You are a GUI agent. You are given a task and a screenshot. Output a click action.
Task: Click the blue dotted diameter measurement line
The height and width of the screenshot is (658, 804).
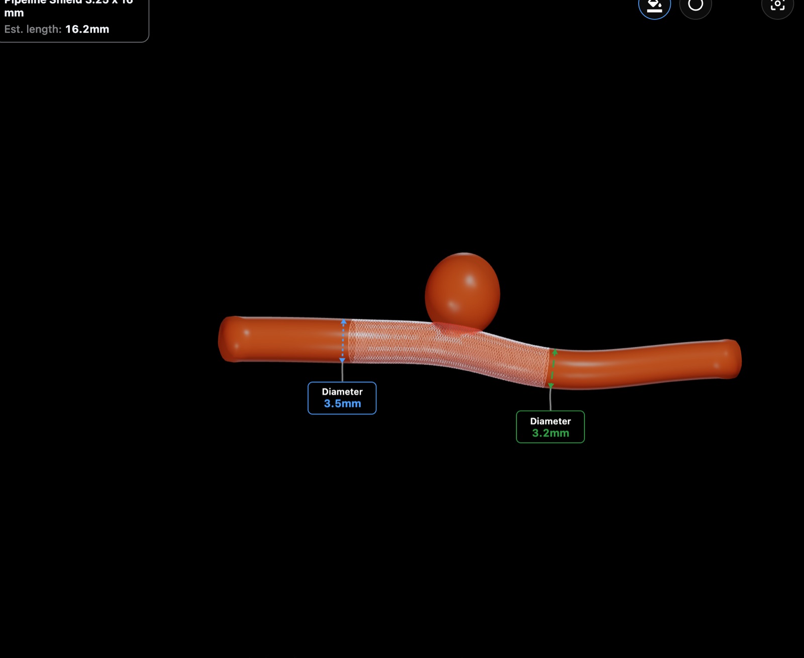tap(343, 341)
